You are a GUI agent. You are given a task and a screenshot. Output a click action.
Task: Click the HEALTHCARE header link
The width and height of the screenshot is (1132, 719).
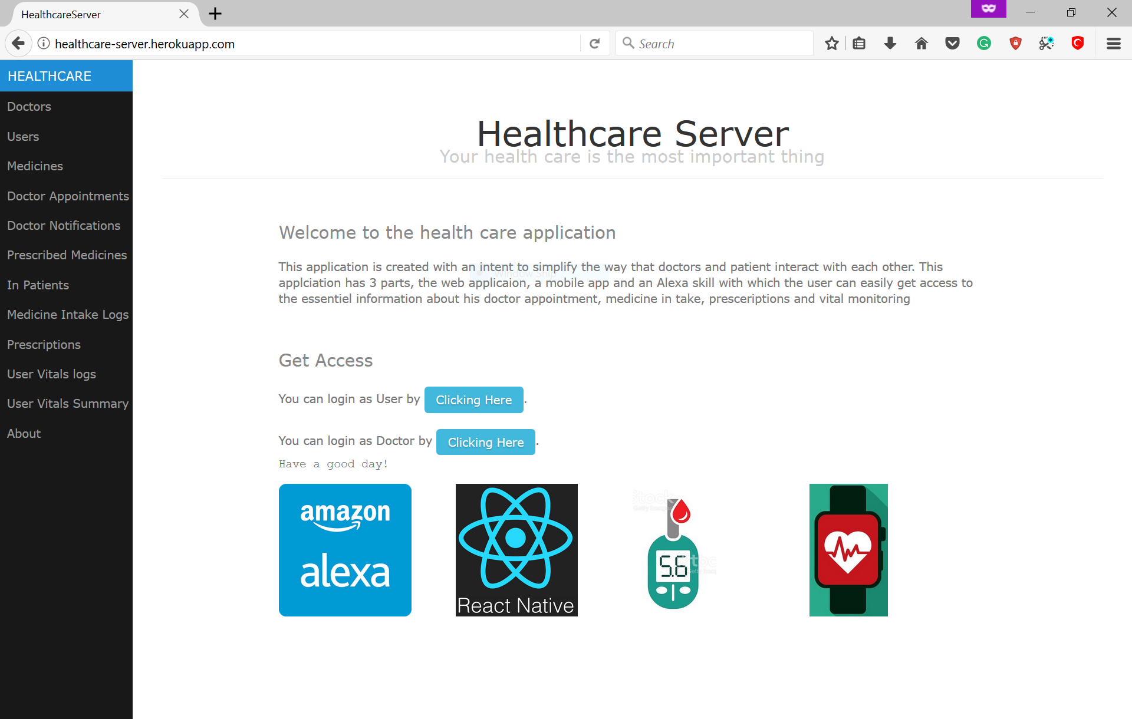pos(50,76)
